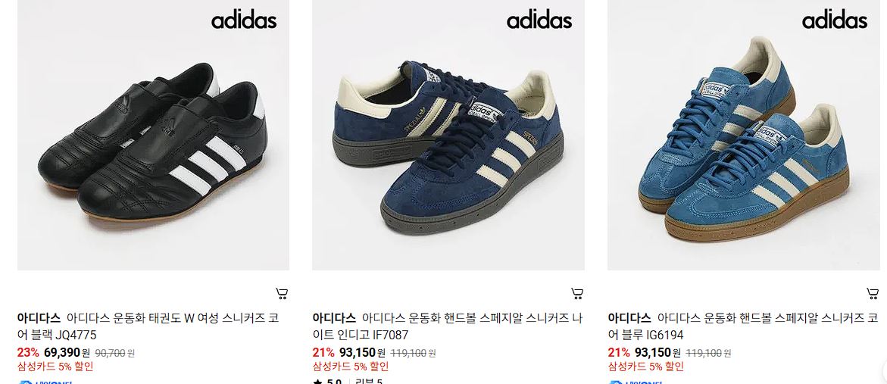Click the cart icon for Night Indigo IF7087
The image size is (887, 384).
point(577,293)
